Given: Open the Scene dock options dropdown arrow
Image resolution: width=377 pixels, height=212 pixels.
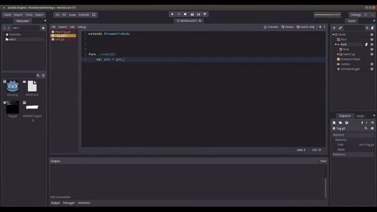Looking at the screenshot, I should coord(374,21).
